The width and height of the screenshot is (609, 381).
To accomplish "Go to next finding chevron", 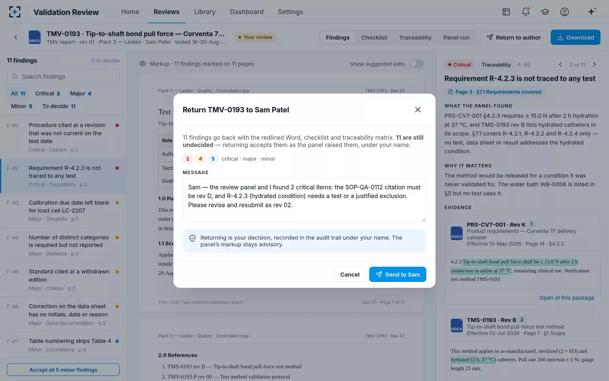I will pos(595,64).
